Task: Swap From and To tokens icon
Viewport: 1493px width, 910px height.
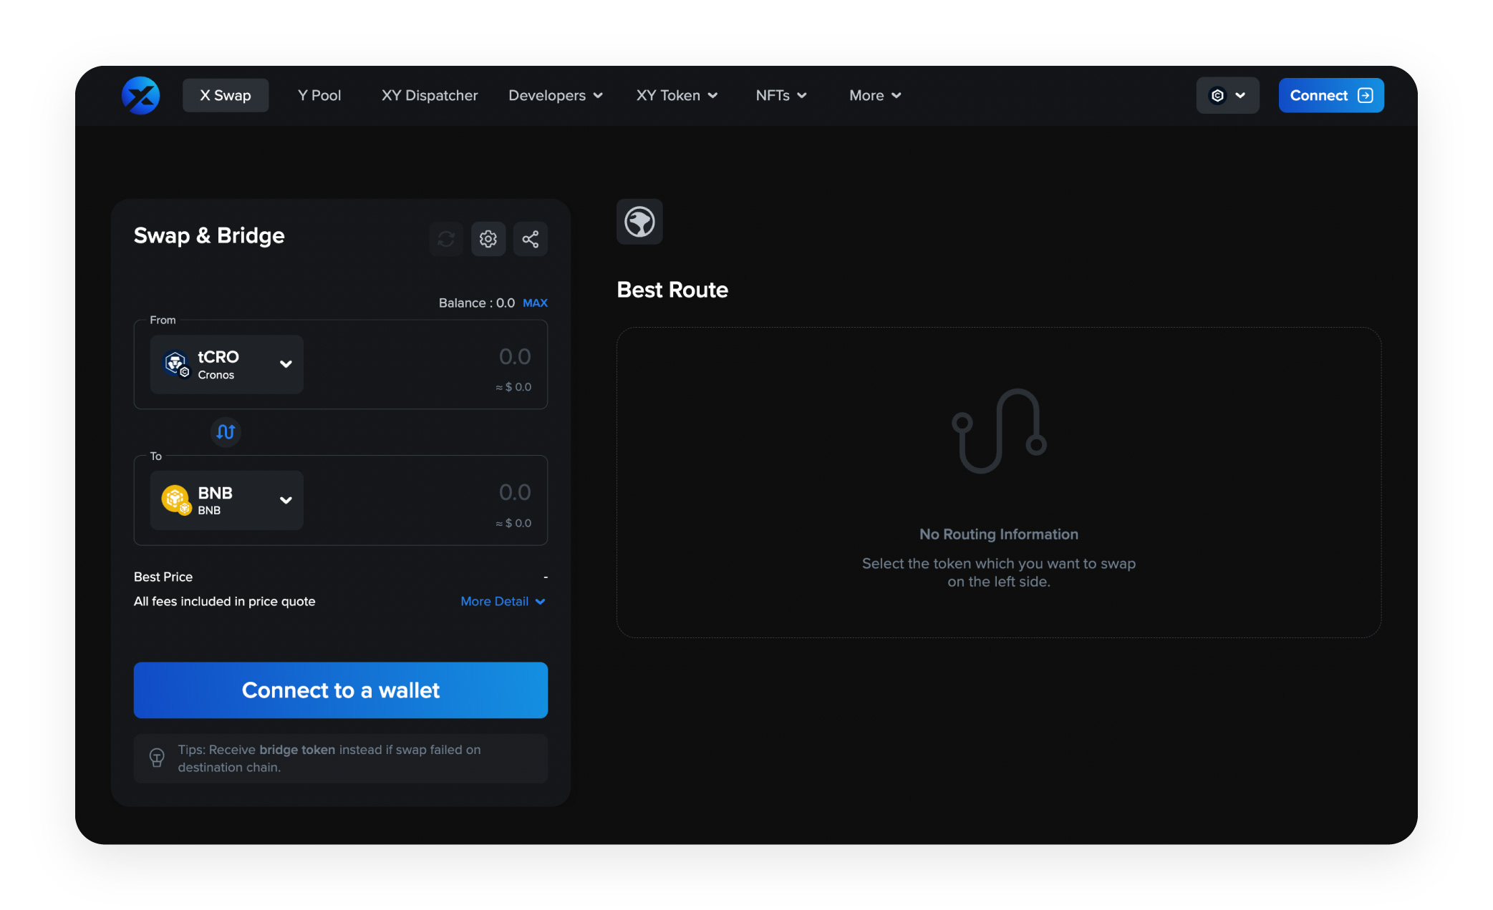Action: [226, 432]
